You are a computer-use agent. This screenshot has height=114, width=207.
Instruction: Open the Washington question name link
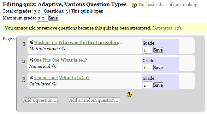tap(45, 42)
